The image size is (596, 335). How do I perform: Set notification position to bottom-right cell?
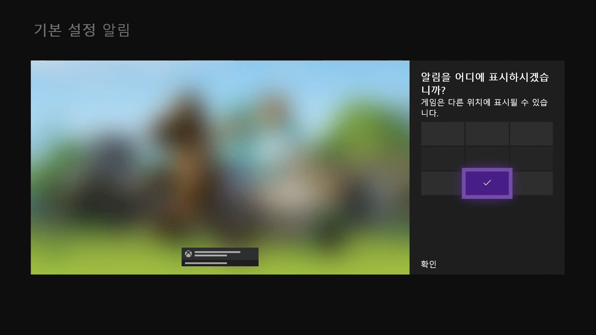[533, 183]
